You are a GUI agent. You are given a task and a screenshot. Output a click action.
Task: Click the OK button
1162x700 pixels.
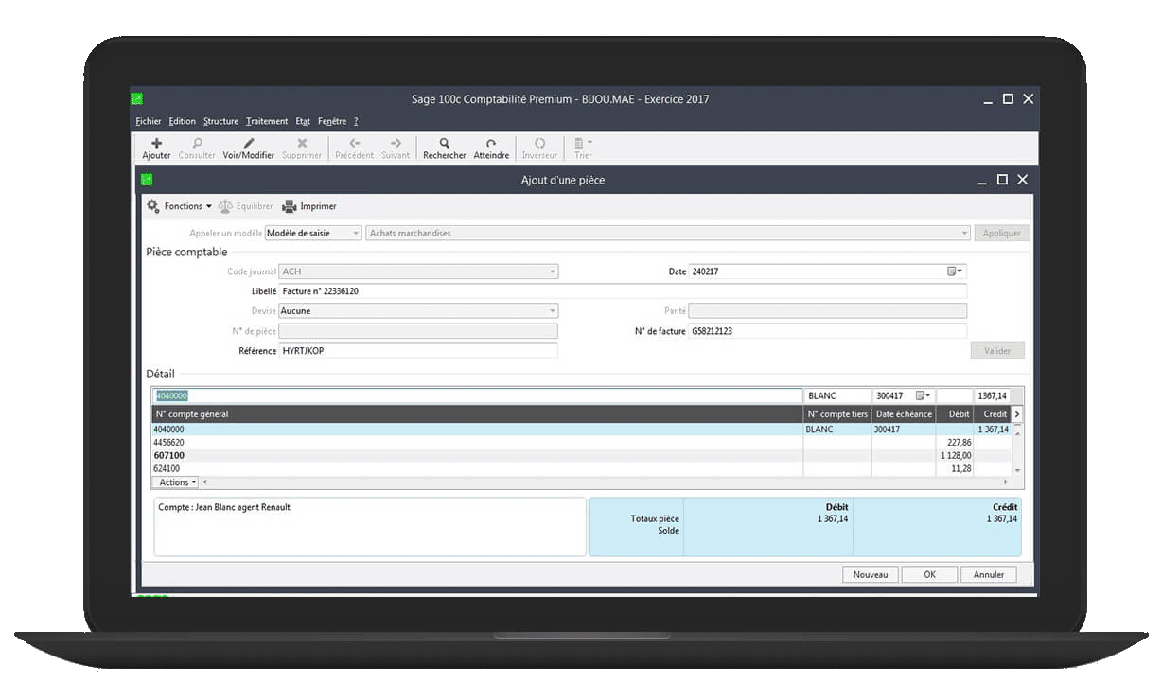[x=929, y=574]
